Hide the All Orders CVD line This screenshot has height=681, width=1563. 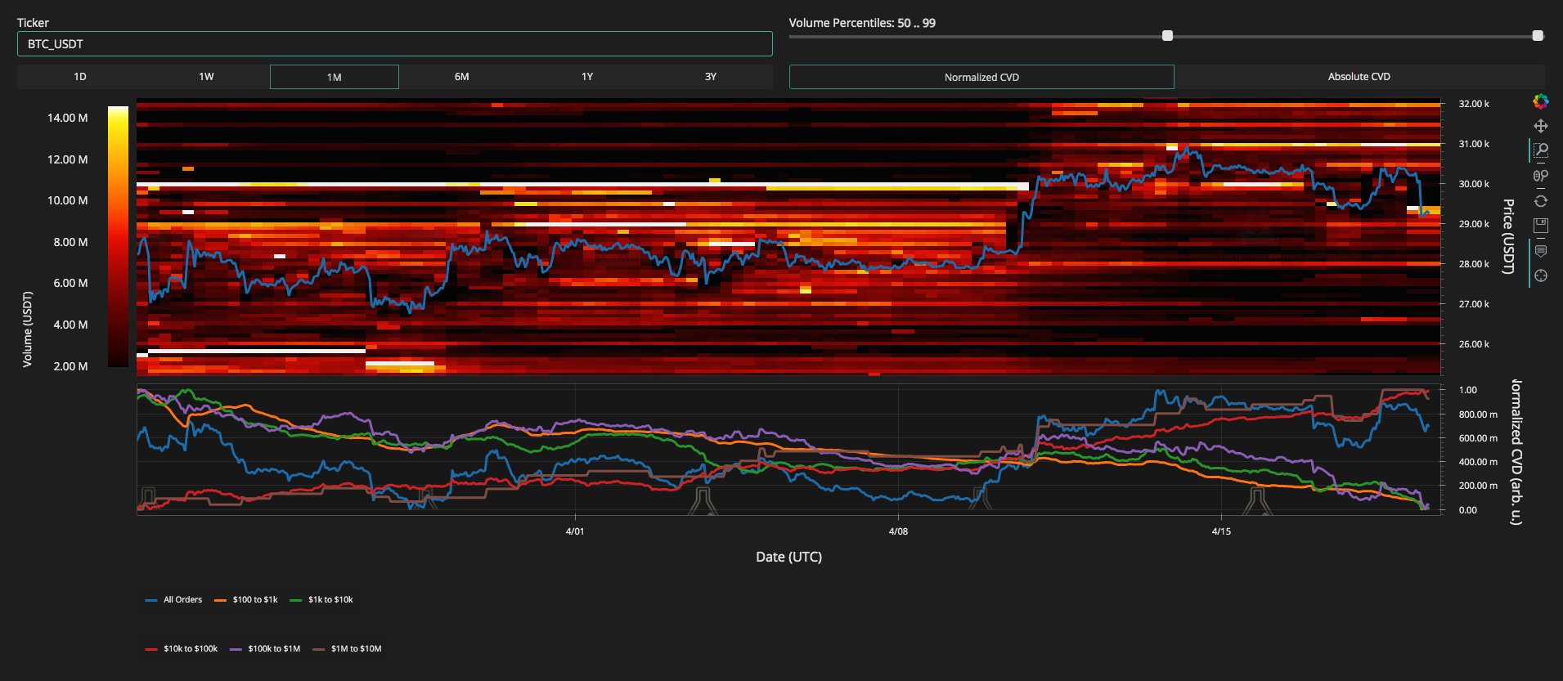(174, 600)
